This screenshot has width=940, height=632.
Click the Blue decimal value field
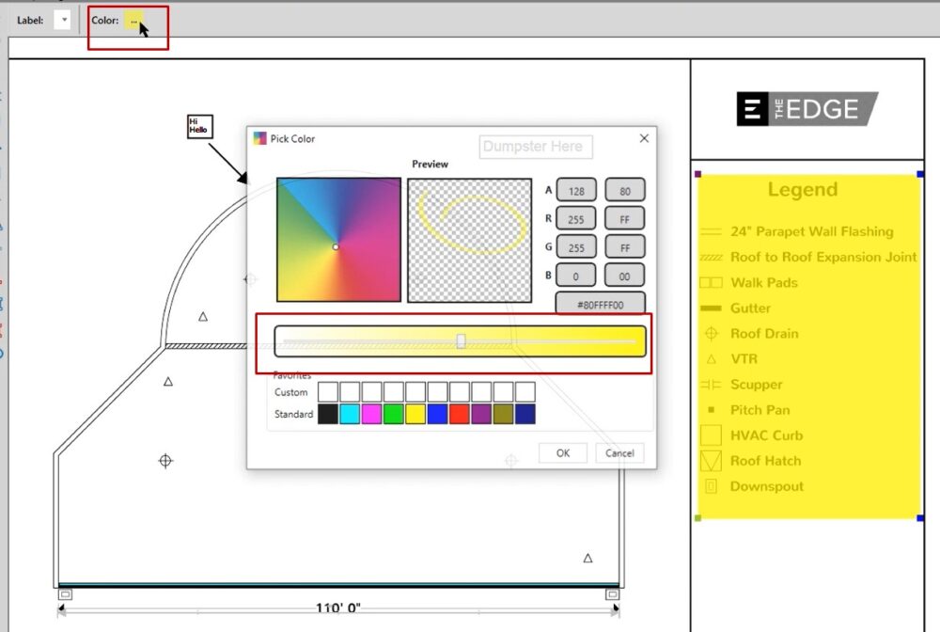pos(576,276)
